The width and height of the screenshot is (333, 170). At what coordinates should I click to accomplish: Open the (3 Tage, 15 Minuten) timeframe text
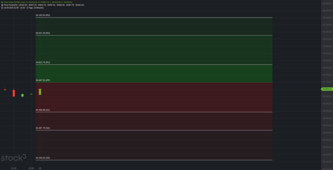pyautogui.click(x=35, y=8)
